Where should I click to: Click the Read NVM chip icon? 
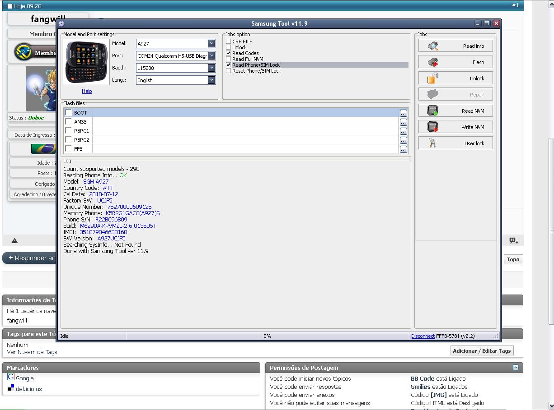[433, 111]
